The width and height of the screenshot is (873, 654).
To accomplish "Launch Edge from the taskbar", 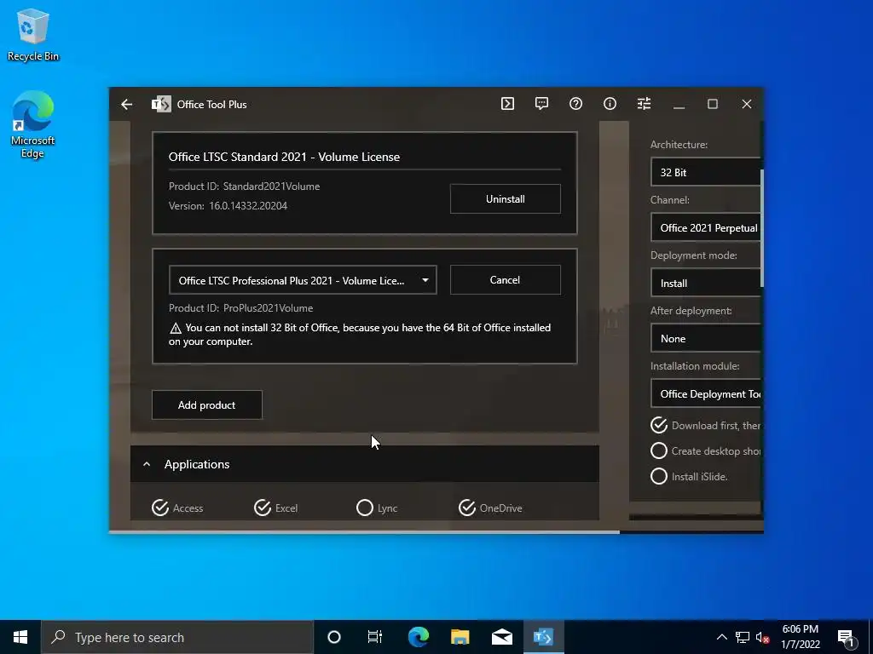I will [x=418, y=637].
